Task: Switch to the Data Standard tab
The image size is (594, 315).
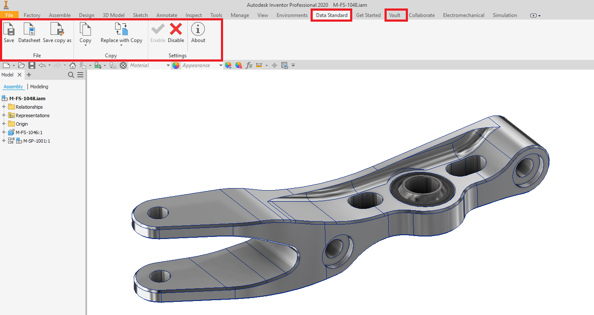Action: tap(331, 15)
